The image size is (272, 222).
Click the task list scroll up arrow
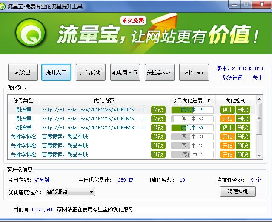[x=259, y=99]
